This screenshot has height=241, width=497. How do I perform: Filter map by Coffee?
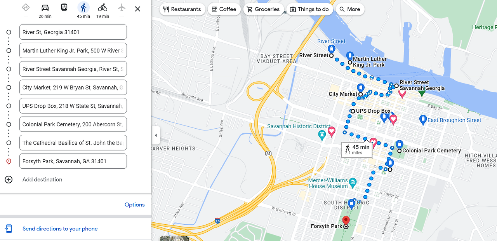pyautogui.click(x=224, y=9)
